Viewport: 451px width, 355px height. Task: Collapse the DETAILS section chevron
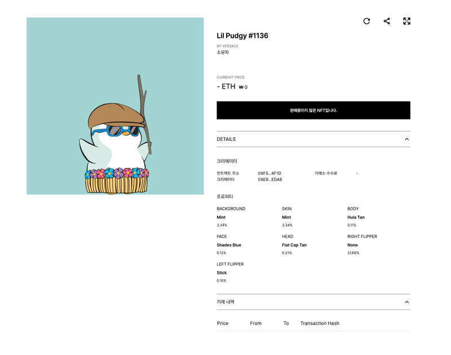pyautogui.click(x=406, y=139)
